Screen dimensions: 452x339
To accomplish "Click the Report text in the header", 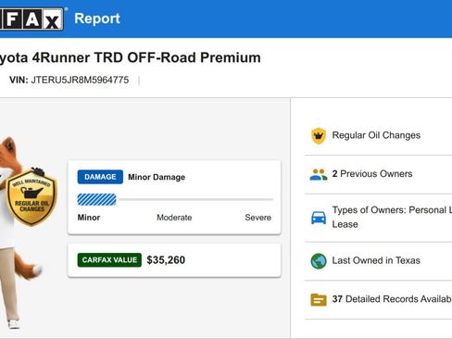I will click(x=97, y=19).
